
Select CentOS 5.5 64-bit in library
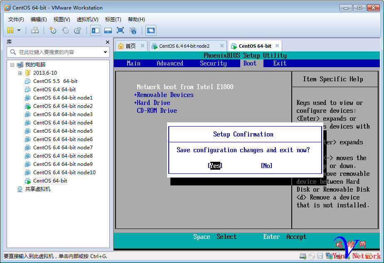55,81
